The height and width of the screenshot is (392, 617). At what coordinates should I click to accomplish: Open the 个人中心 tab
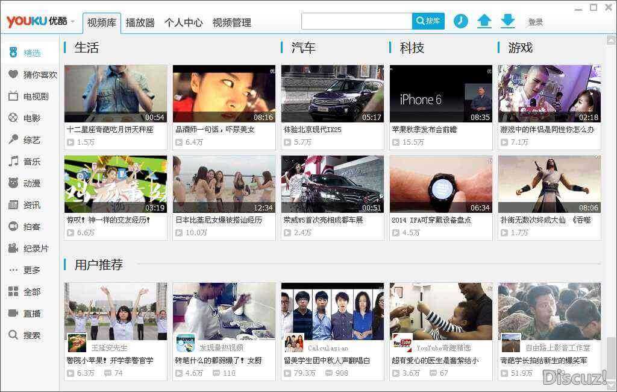(x=183, y=23)
